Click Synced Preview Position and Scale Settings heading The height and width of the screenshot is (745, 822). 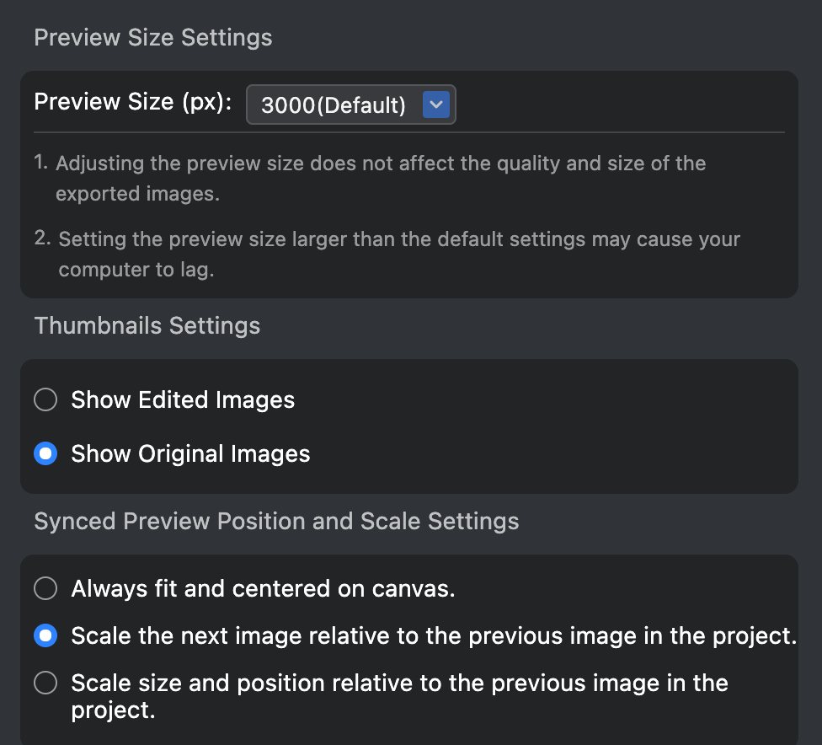point(276,522)
